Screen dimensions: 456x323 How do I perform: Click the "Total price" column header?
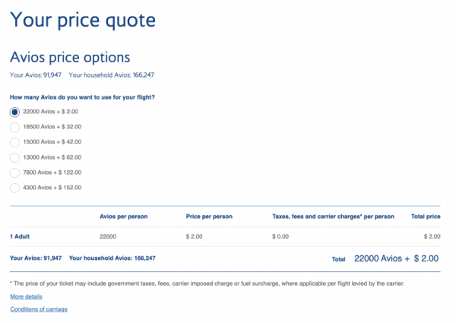426,217
